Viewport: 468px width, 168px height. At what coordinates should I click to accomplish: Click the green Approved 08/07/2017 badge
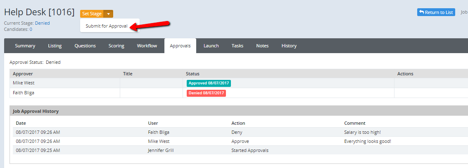209,83
